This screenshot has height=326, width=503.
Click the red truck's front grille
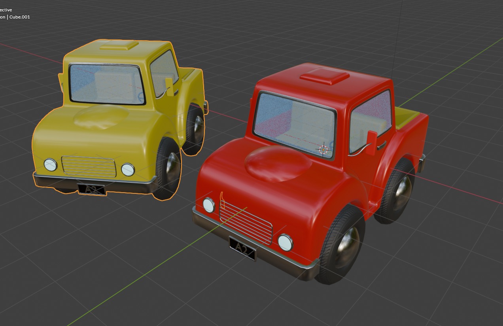click(x=246, y=223)
